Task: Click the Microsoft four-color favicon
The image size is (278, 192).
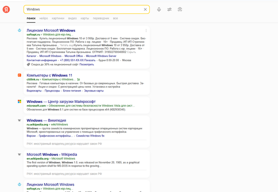Action: 19,101
